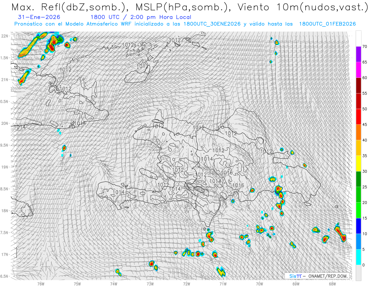Image resolution: width=373 pixels, height=288 pixels.
Task: Click the '19N' latitude axis label
Action: pyautogui.click(x=5, y=167)
